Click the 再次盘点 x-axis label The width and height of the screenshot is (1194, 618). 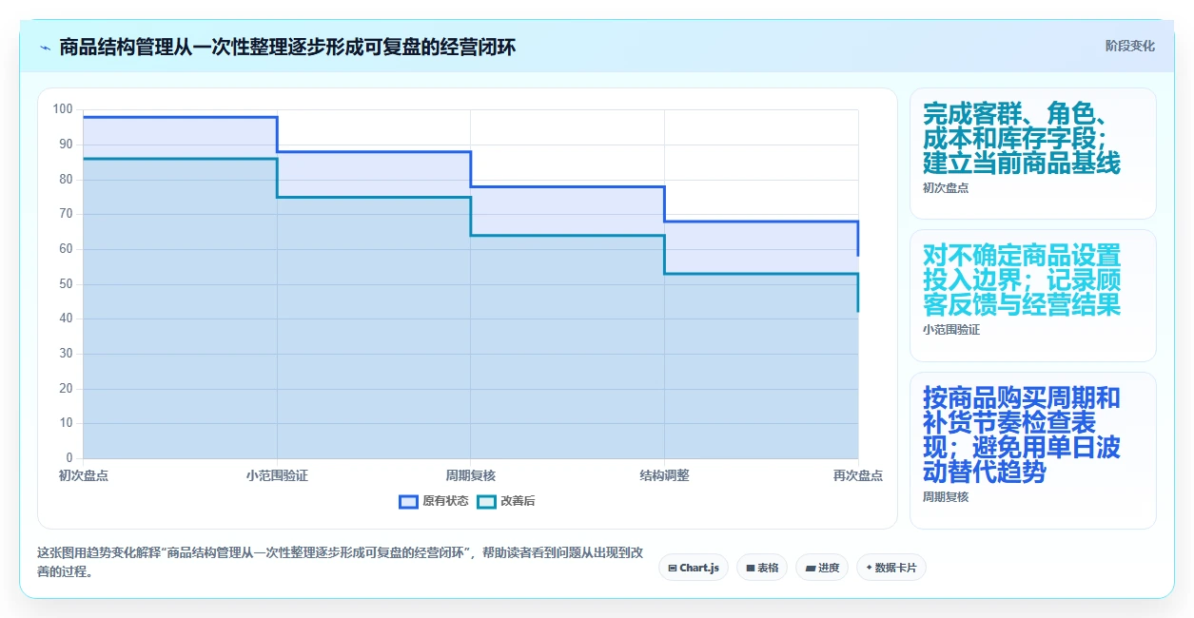(858, 475)
